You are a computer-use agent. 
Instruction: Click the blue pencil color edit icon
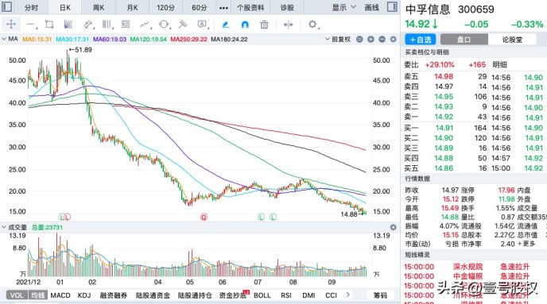(x=226, y=25)
